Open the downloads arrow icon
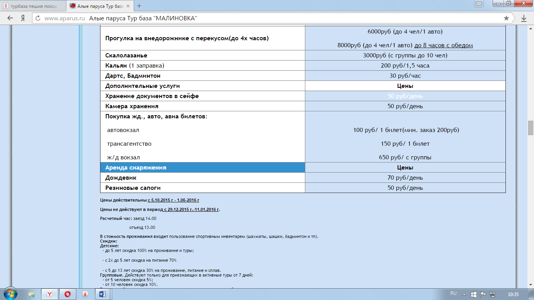534x300 pixels. point(524,18)
